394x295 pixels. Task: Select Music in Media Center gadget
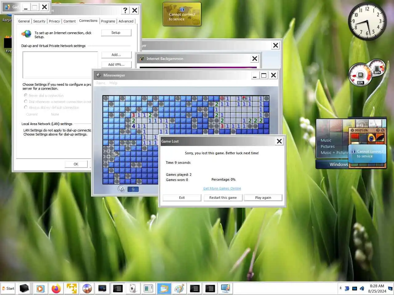[x=326, y=140]
